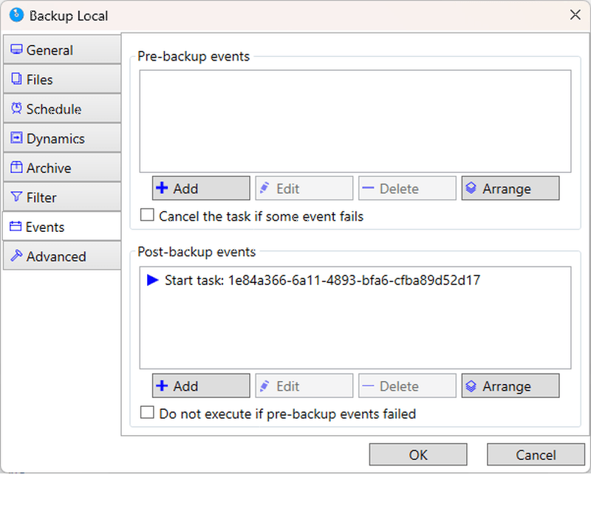The width and height of the screenshot is (591, 517).
Task: Click the blue play arrow icon of Start task
Action: 152,280
